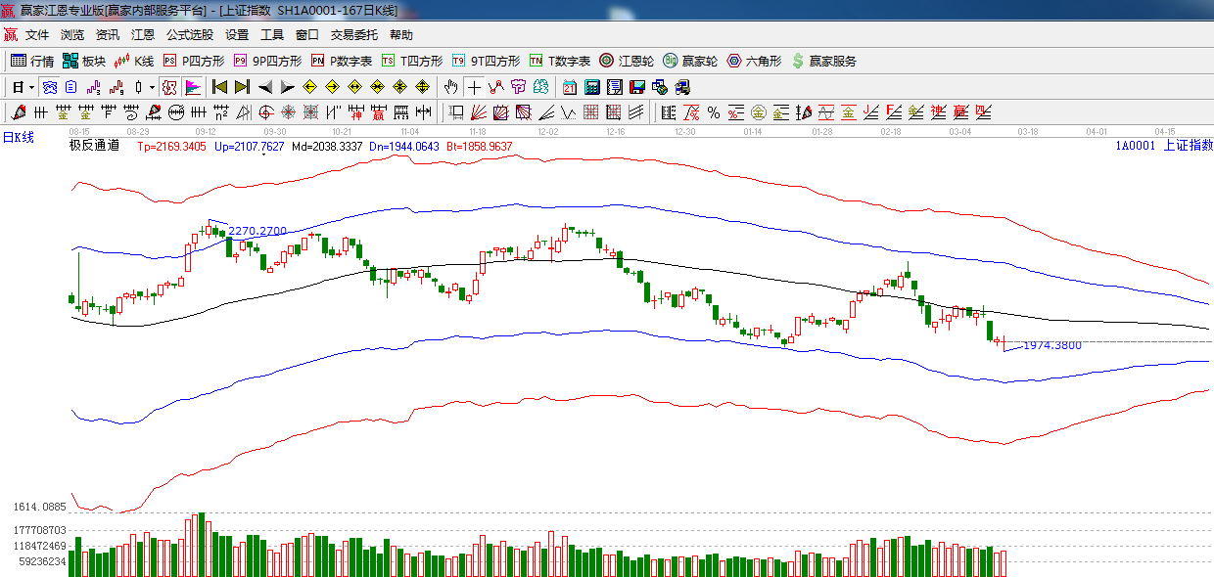
Task: Click the percent (%) drawing tool
Action: [713, 112]
